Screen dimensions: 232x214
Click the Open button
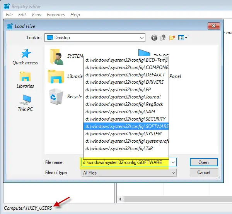click(204, 162)
